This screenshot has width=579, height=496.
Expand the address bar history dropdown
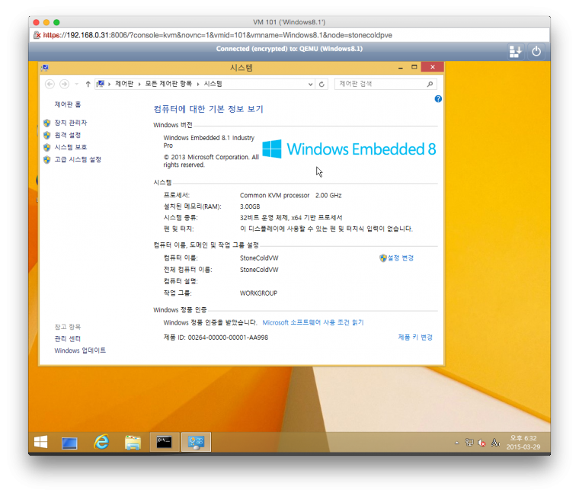(x=310, y=85)
